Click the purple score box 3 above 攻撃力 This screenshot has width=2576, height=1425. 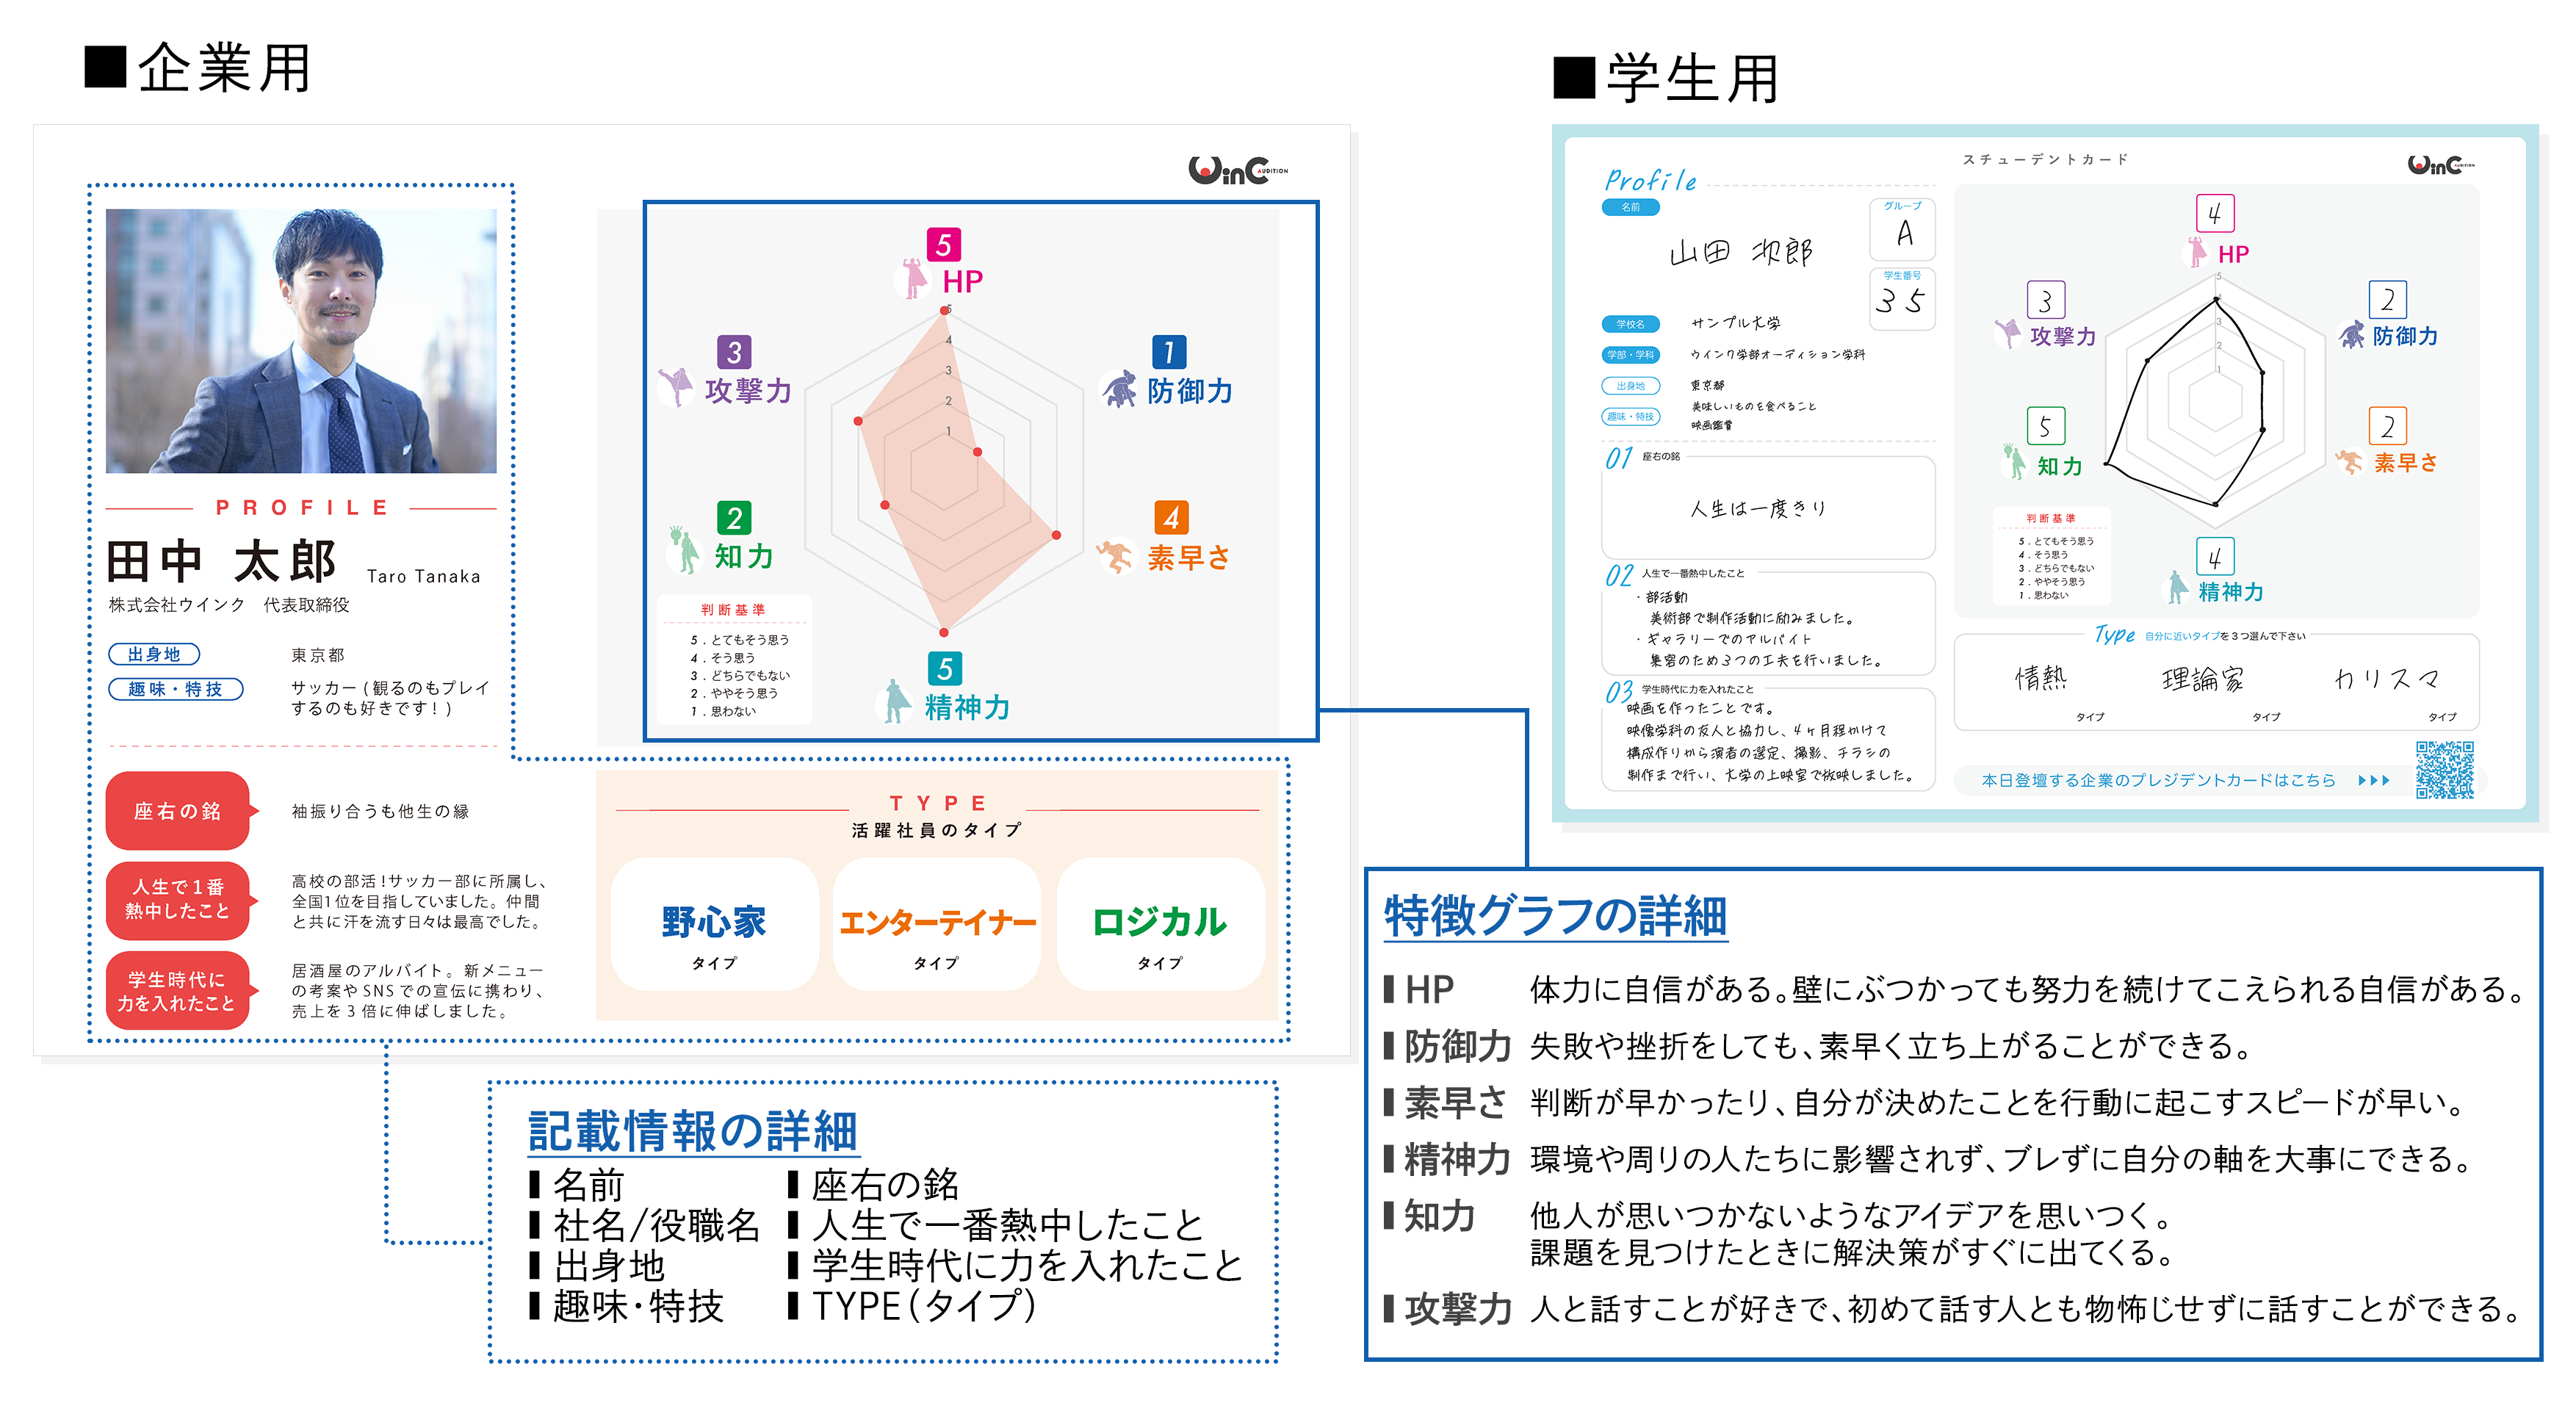click(734, 351)
